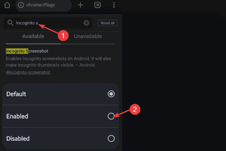226x151 pixels.
Task: Open the site info icon in address bar
Action: click(x=21, y=5)
